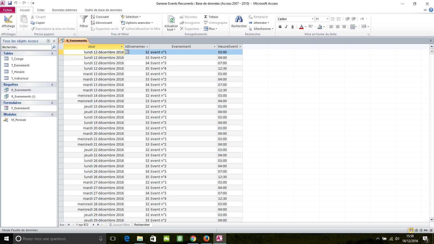Open the Fichier tab
The image size is (434, 244).
[x=8, y=10]
